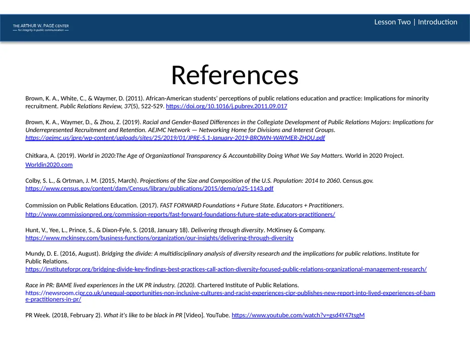Open the youtube.com watch?v=gsd4Y47tsgM link
The width and height of the screenshot is (470, 352).
[x=298, y=315]
